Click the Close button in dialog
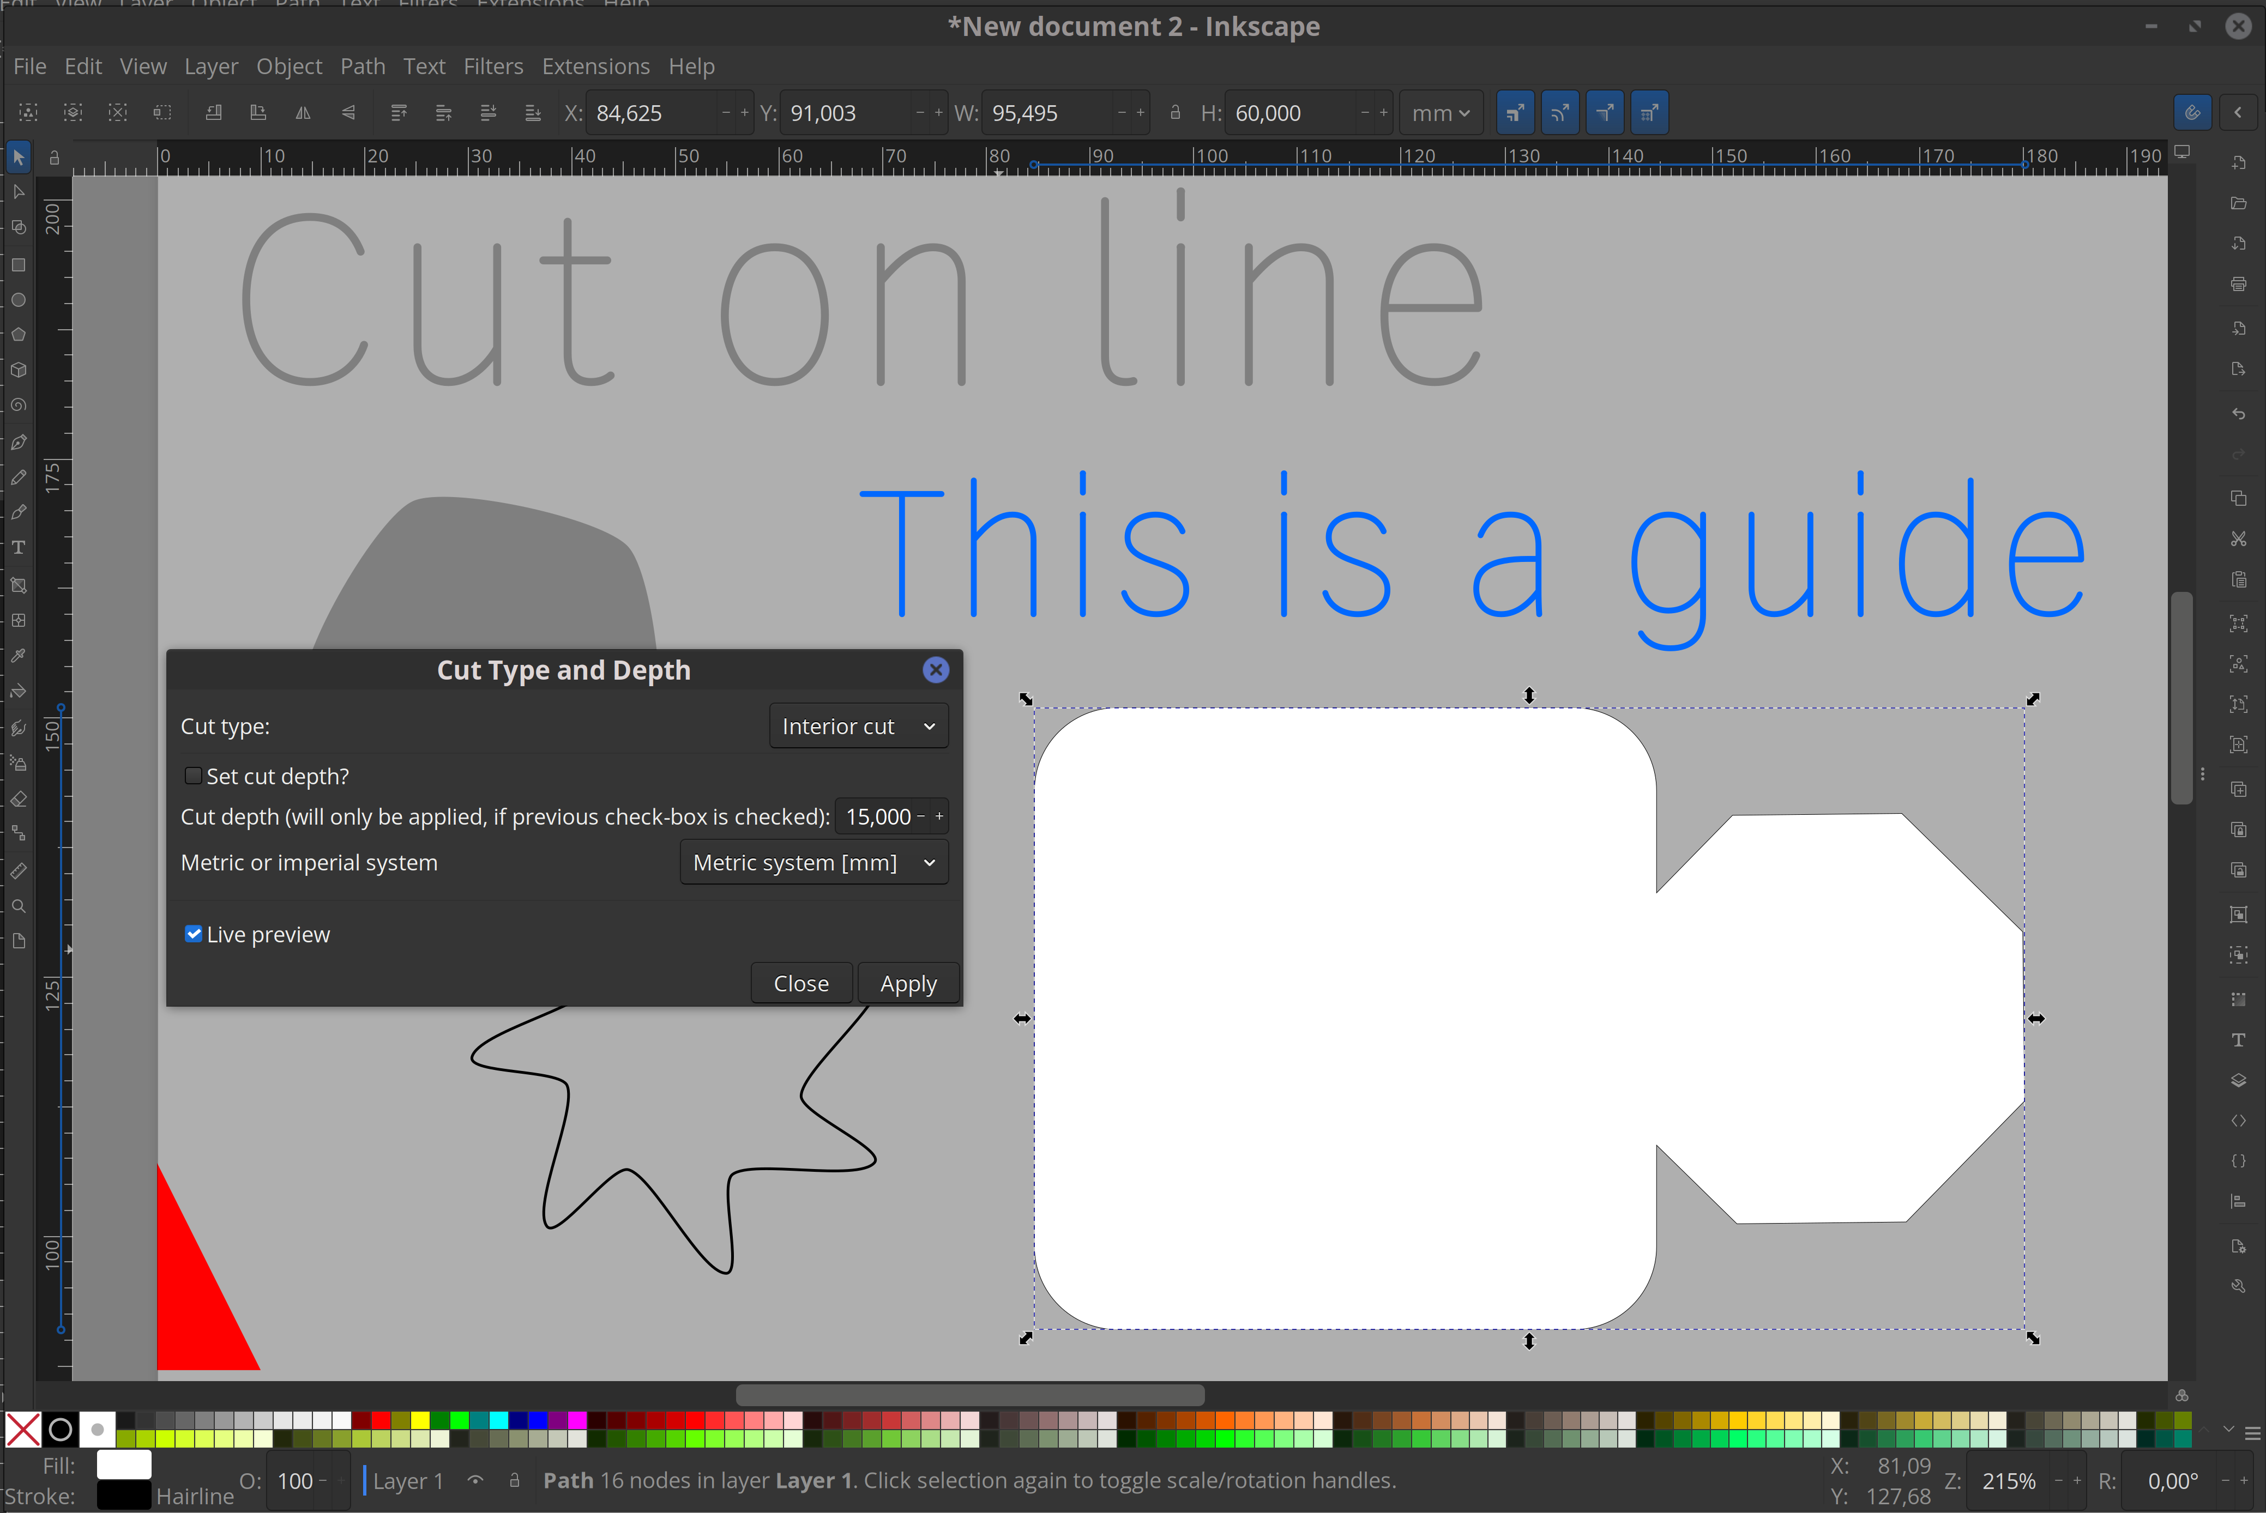 (x=800, y=983)
